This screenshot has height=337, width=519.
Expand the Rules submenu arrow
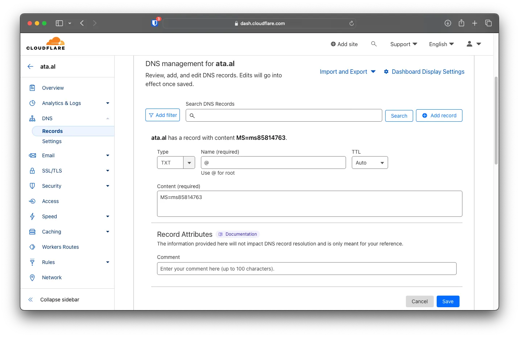click(108, 262)
